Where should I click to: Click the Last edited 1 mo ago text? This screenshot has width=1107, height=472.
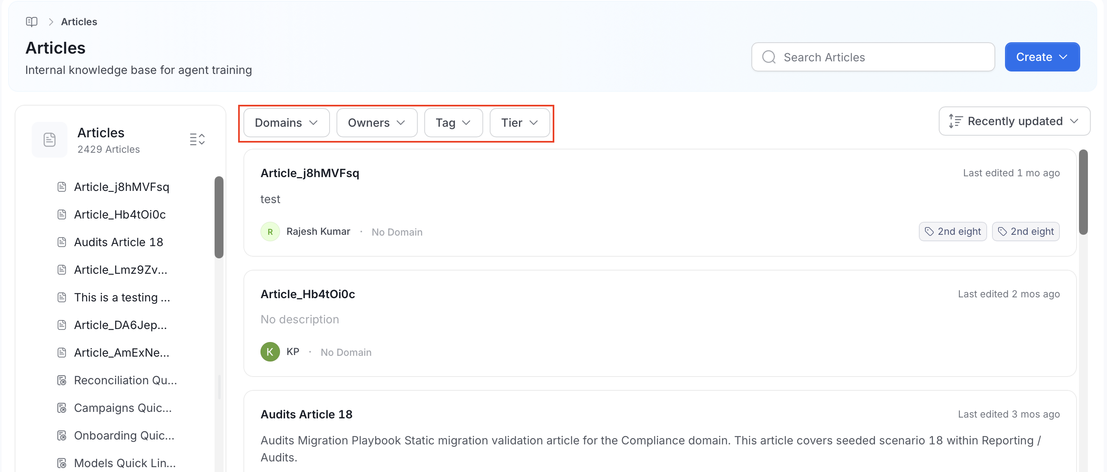tap(1011, 173)
